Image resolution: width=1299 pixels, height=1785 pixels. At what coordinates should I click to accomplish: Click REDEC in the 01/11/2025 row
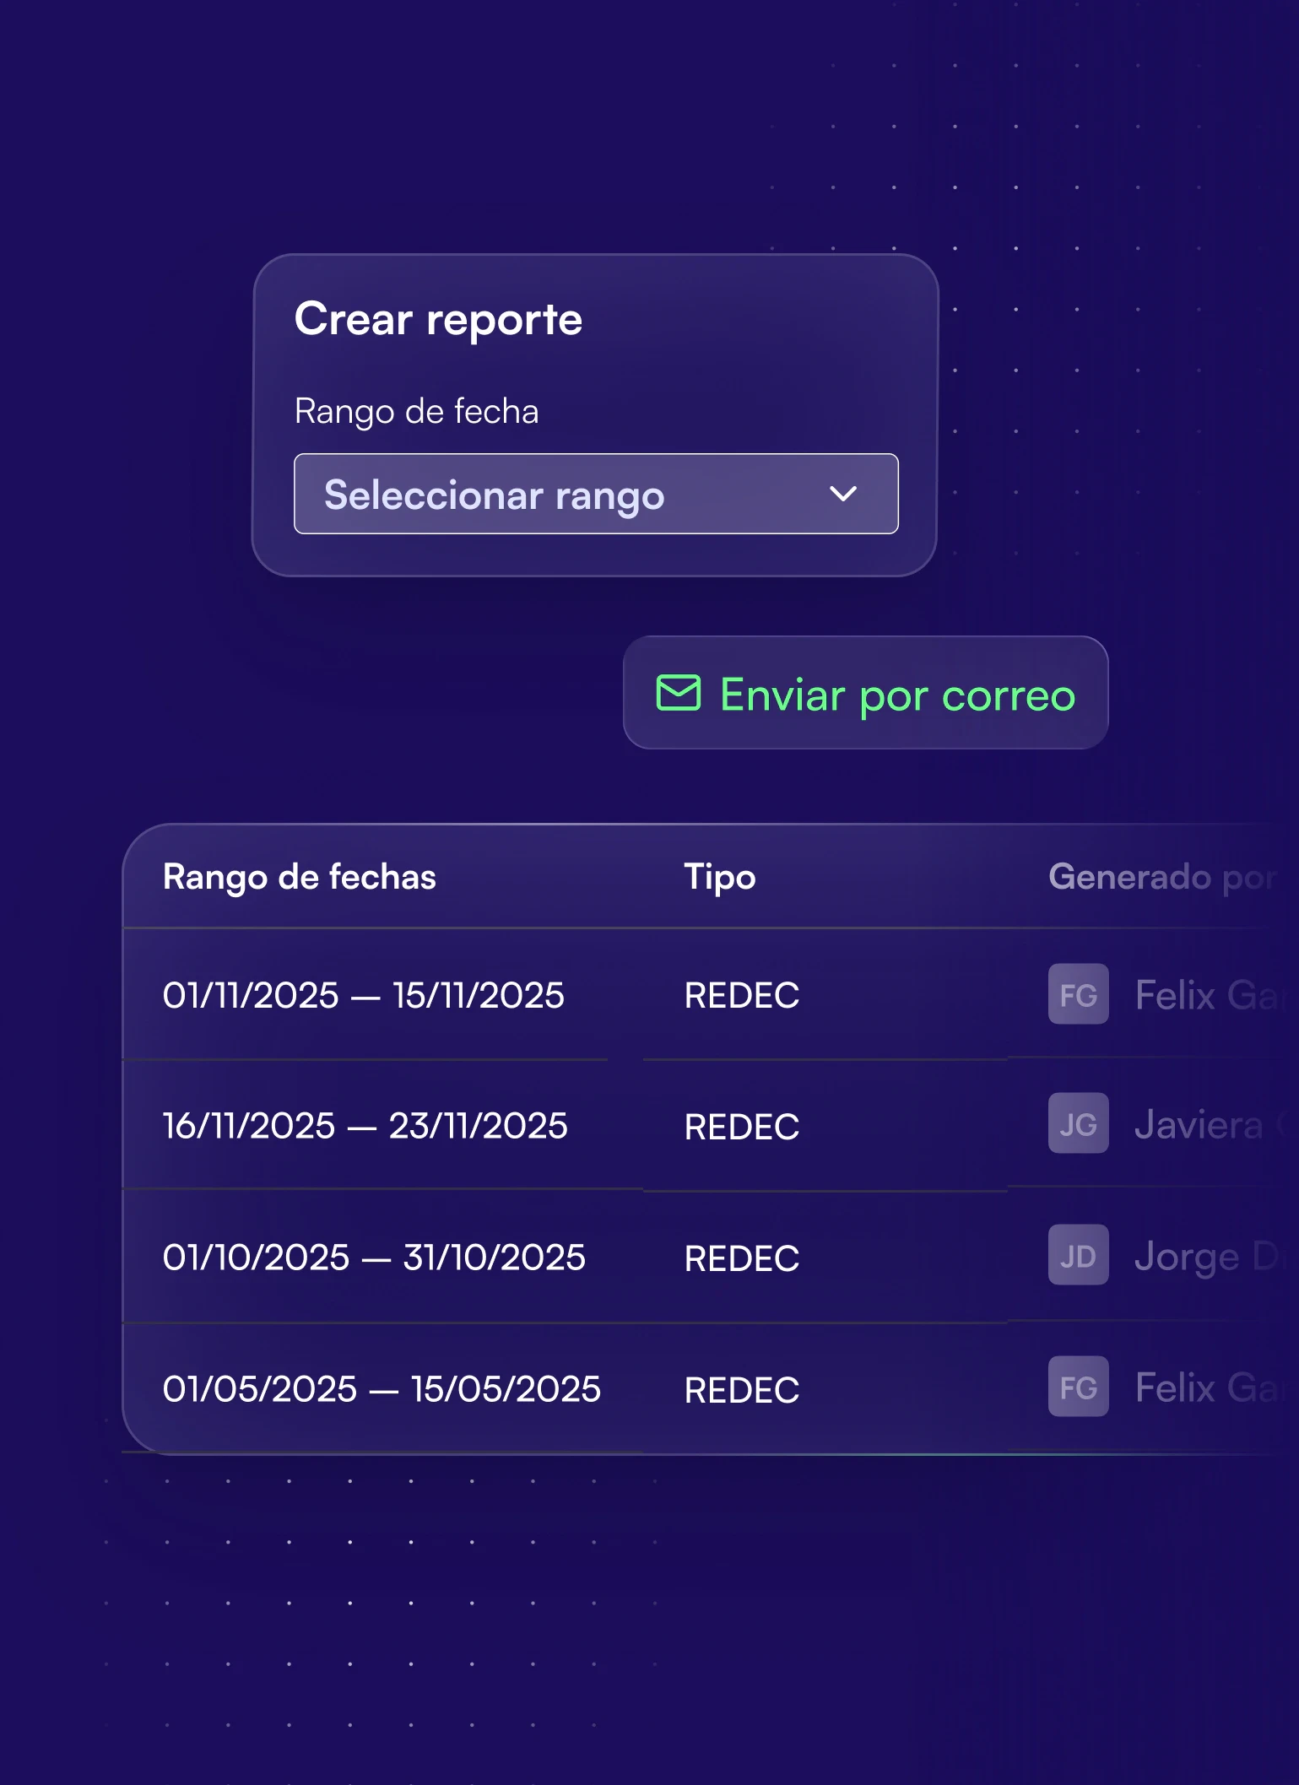742,996
